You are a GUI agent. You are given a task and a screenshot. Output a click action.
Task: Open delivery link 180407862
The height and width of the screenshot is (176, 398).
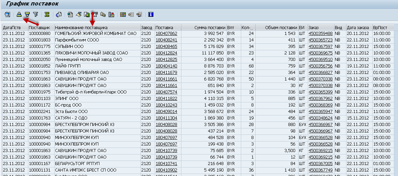[166, 34]
